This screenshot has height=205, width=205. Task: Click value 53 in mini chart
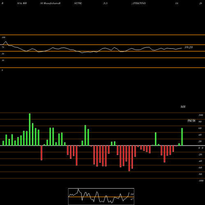pyautogui.click(x=132, y=194)
